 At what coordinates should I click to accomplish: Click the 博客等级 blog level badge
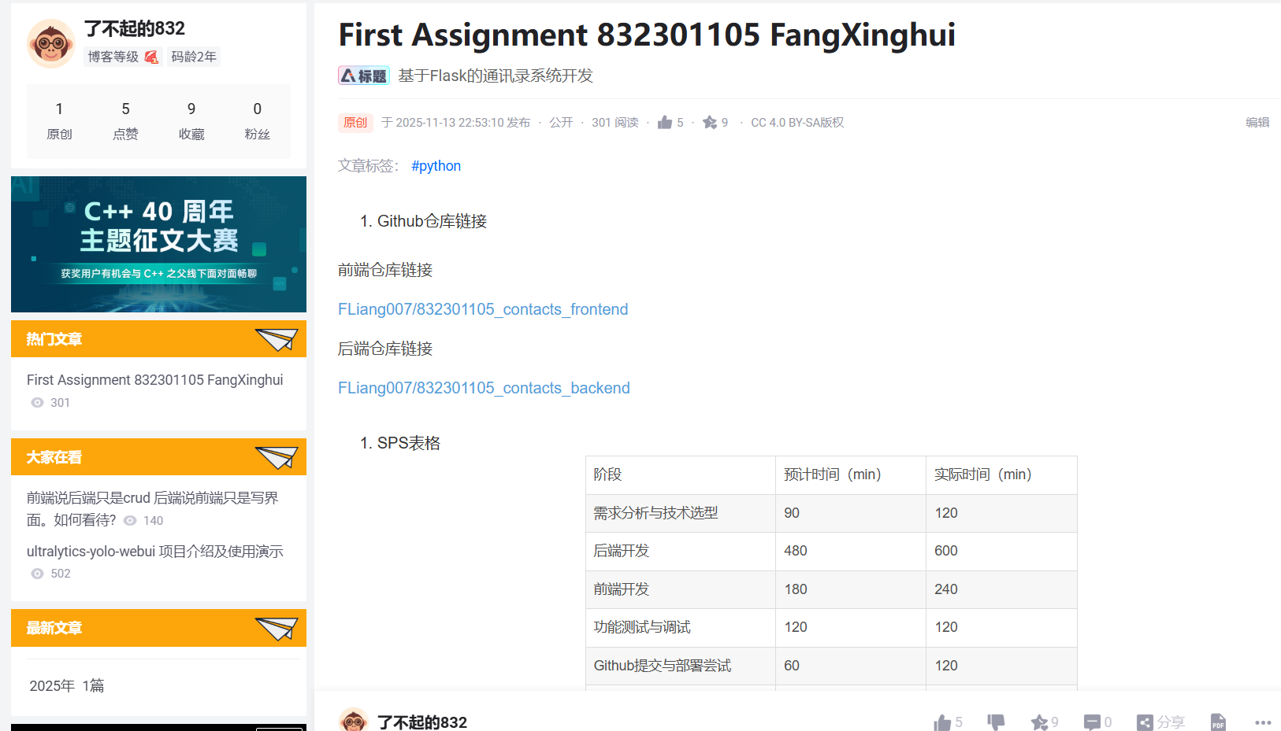click(x=123, y=57)
